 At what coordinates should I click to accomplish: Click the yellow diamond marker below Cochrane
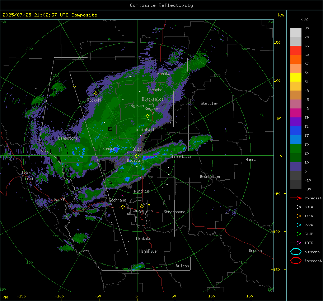pos(123,207)
